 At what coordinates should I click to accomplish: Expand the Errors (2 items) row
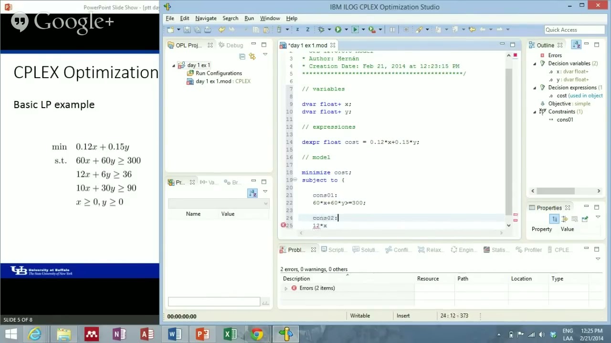[286, 288]
